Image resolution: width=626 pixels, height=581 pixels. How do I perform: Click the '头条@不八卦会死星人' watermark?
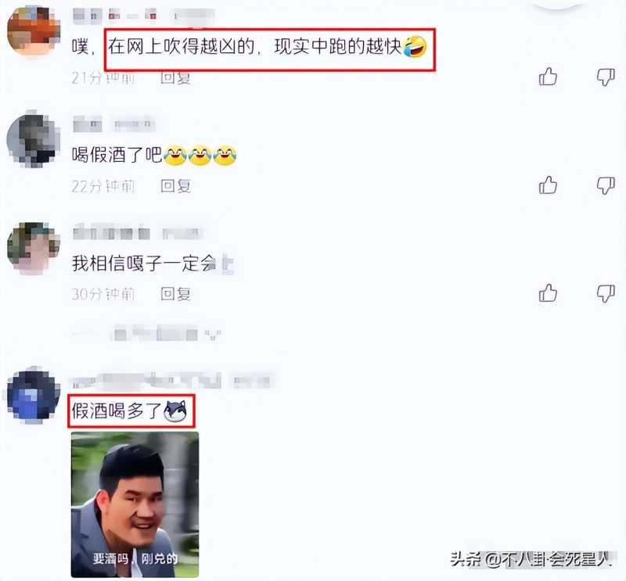point(531,559)
